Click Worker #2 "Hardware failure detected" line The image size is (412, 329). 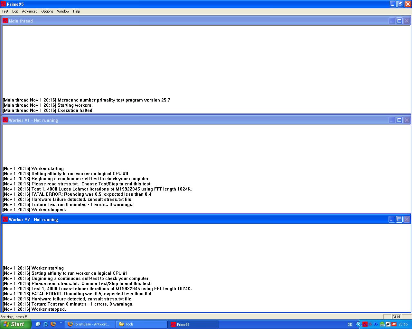(68, 299)
